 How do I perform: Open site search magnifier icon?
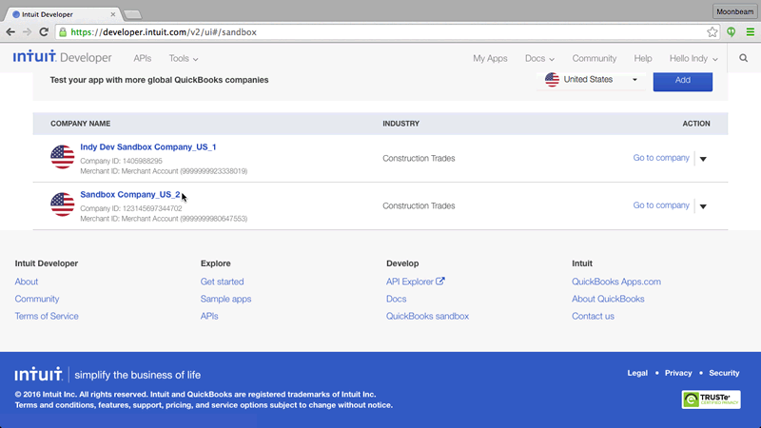point(744,58)
